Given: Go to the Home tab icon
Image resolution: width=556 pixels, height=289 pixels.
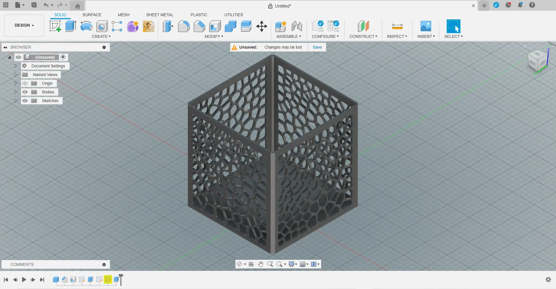Looking at the screenshot, I should pyautogui.click(x=77, y=6).
